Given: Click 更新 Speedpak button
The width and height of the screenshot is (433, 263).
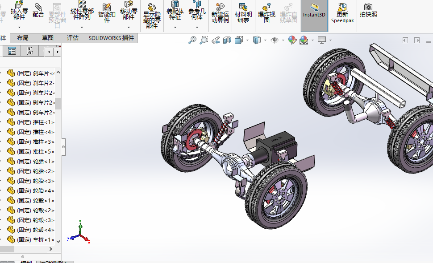Looking at the screenshot, I should click(342, 13).
